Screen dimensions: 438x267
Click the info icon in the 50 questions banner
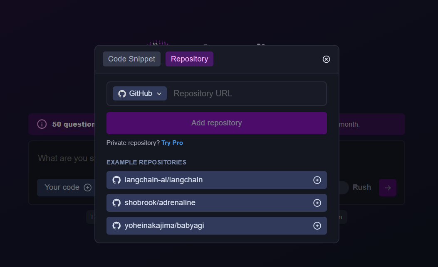42,124
